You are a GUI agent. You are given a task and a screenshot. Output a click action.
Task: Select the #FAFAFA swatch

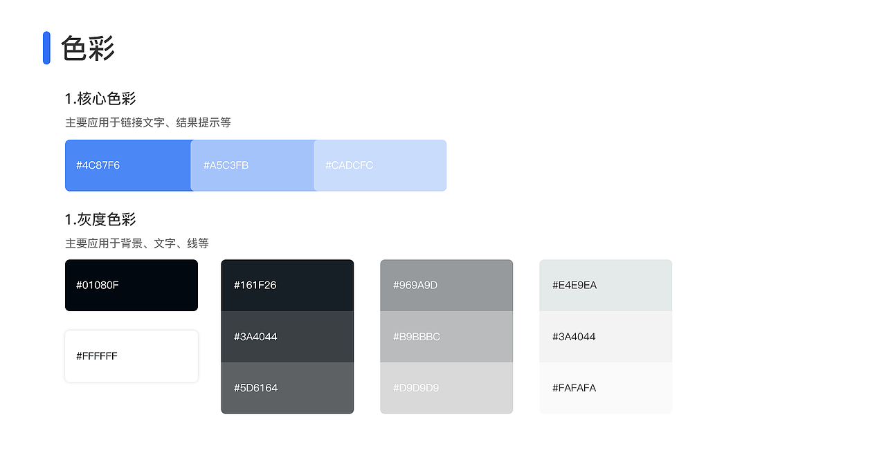coord(606,388)
